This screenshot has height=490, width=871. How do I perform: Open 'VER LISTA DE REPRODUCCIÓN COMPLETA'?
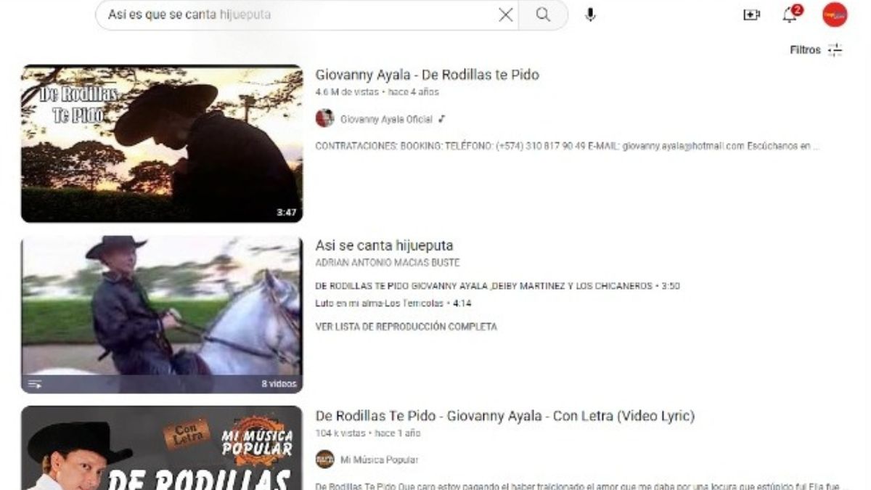point(406,327)
